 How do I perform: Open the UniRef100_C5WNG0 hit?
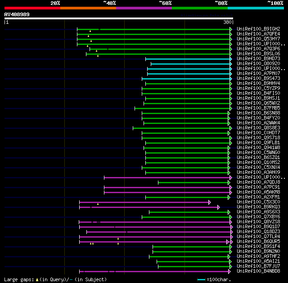coord(258,153)
